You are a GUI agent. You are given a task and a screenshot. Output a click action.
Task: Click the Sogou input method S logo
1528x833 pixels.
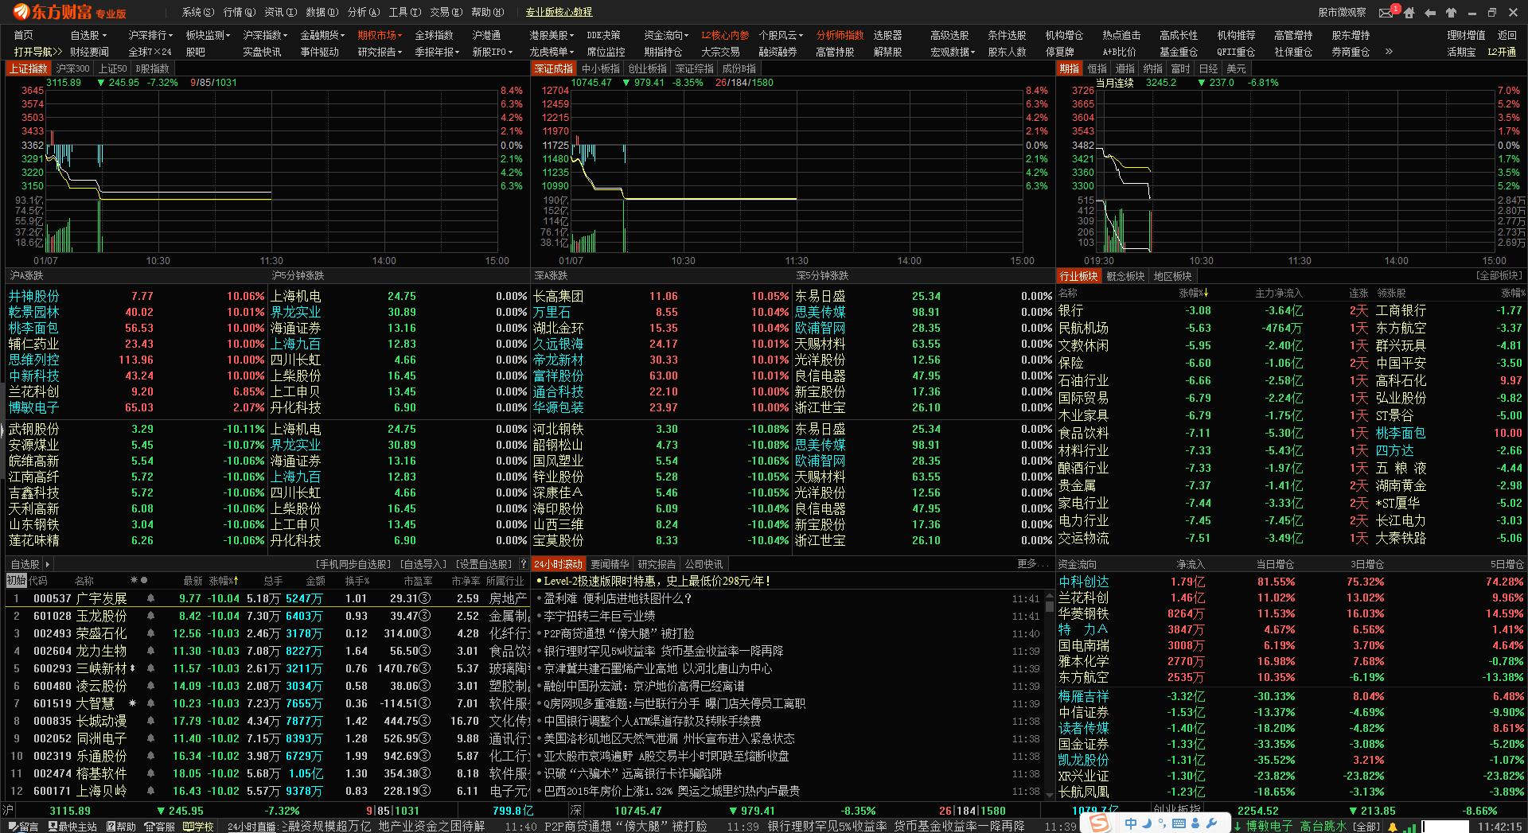pos(1099,823)
